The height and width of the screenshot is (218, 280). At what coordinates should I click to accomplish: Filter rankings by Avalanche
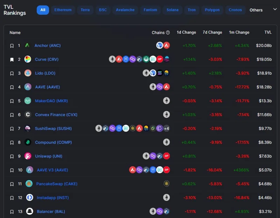point(125,10)
